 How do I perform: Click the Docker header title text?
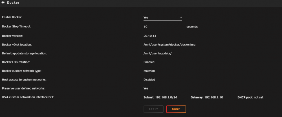click(x=13, y=3)
